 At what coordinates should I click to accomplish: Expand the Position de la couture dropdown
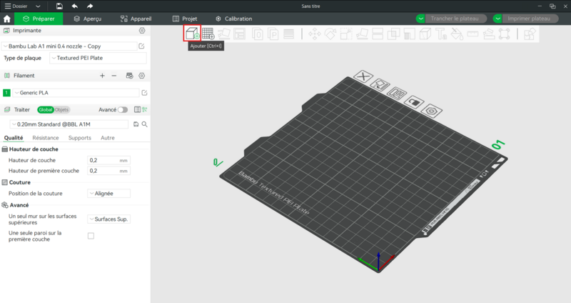tap(108, 193)
